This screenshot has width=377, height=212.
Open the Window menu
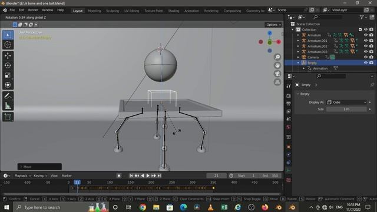click(47, 11)
